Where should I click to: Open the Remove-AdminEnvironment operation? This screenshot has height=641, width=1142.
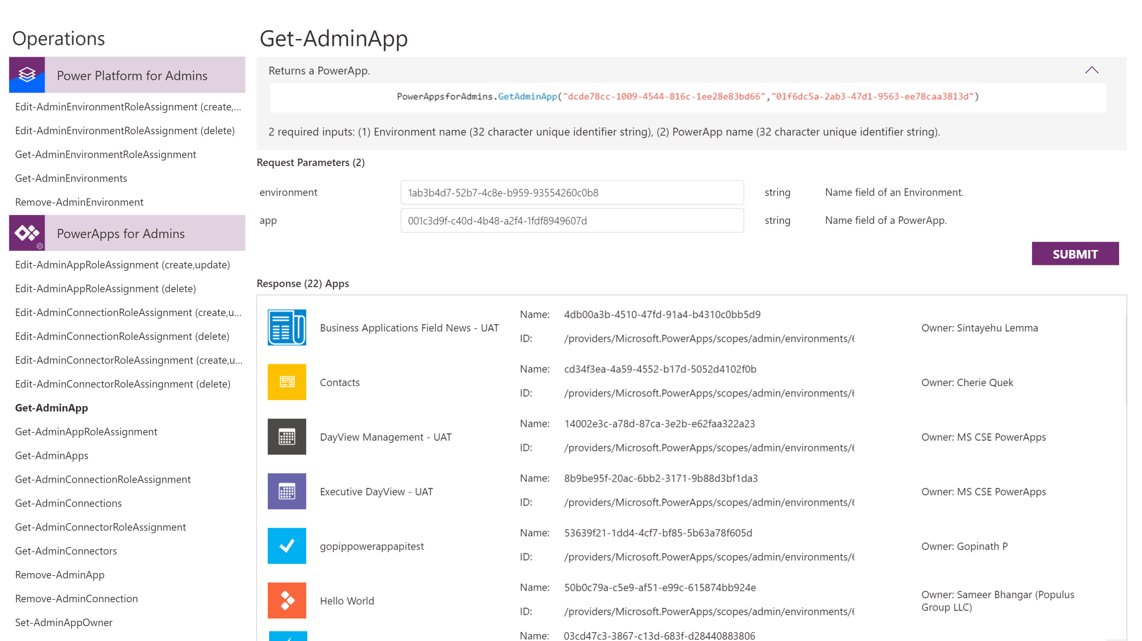tap(79, 202)
